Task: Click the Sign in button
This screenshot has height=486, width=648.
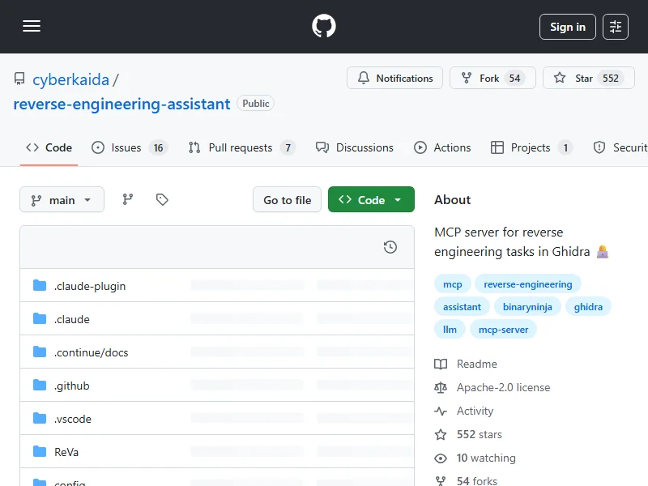Action: (567, 27)
